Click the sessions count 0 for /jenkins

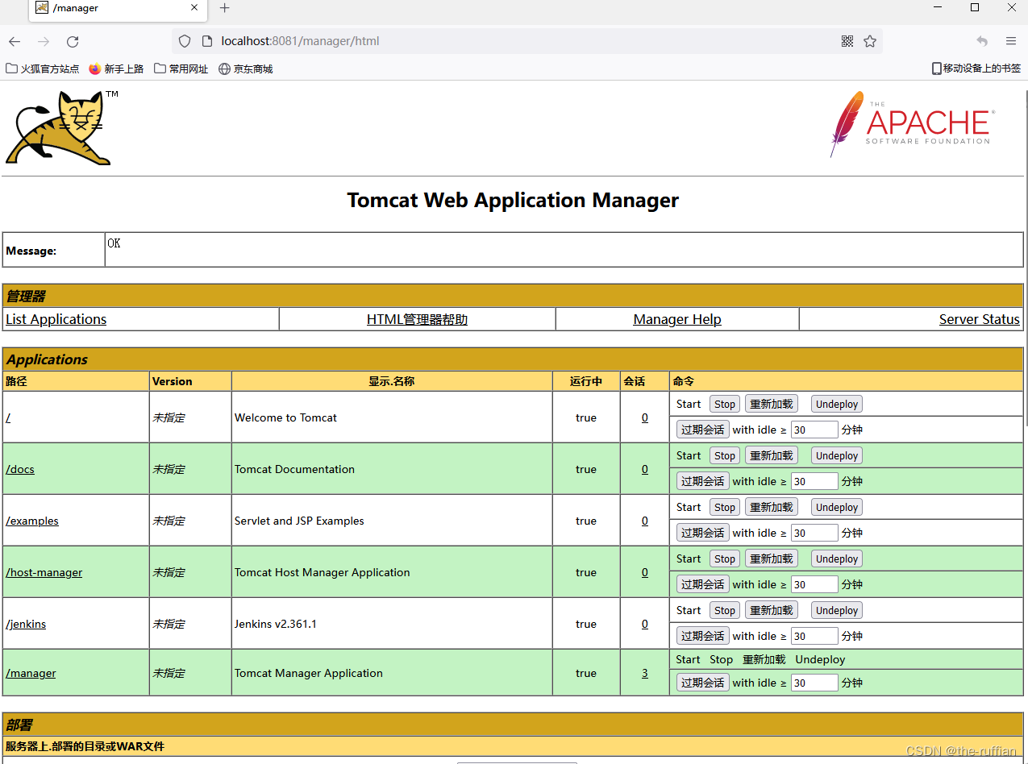(x=645, y=624)
